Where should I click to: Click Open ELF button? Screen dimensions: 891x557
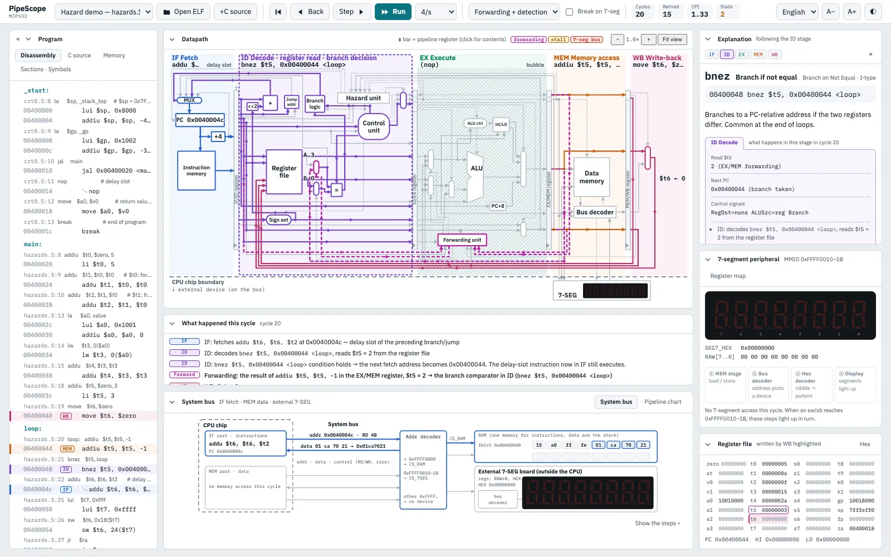[183, 12]
